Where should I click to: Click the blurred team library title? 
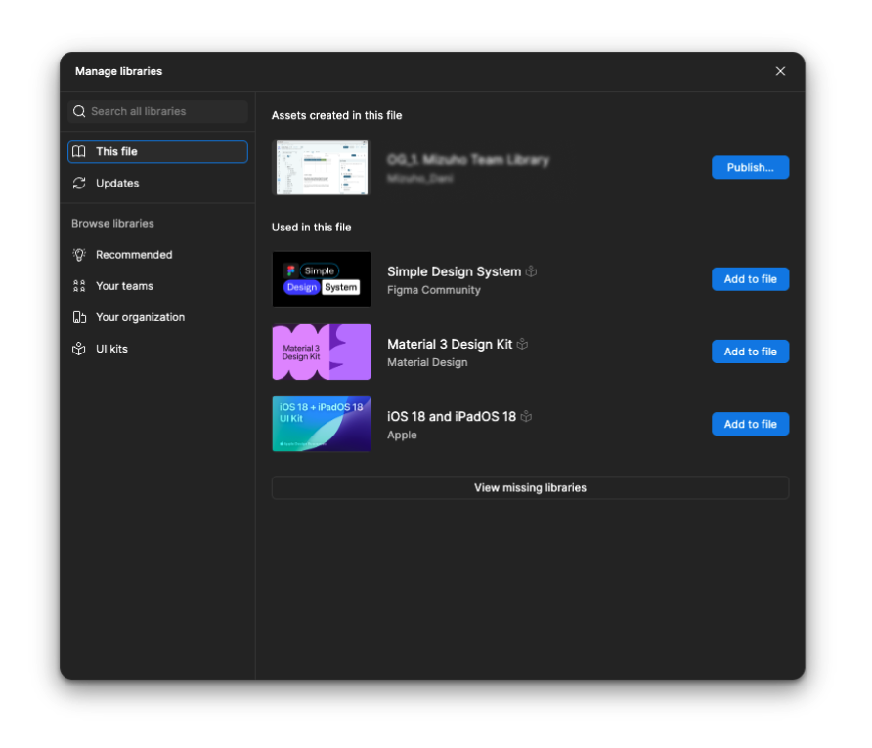467,160
